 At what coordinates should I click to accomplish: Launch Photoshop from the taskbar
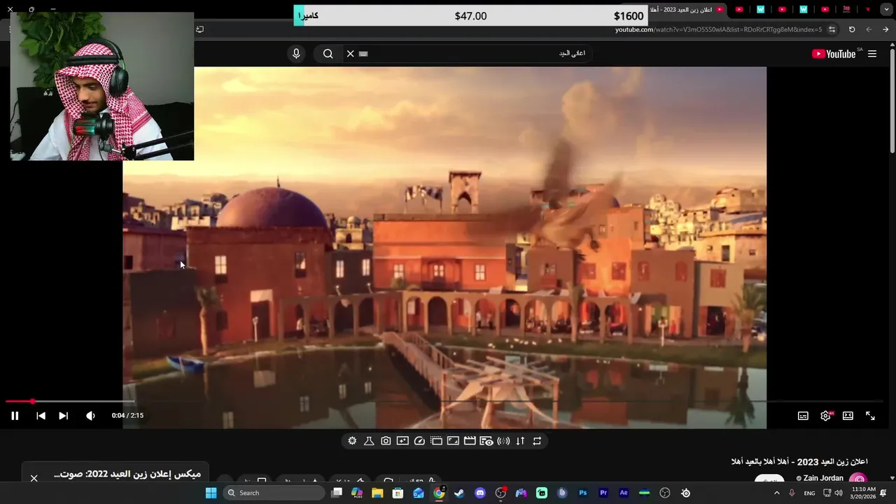pyautogui.click(x=582, y=493)
